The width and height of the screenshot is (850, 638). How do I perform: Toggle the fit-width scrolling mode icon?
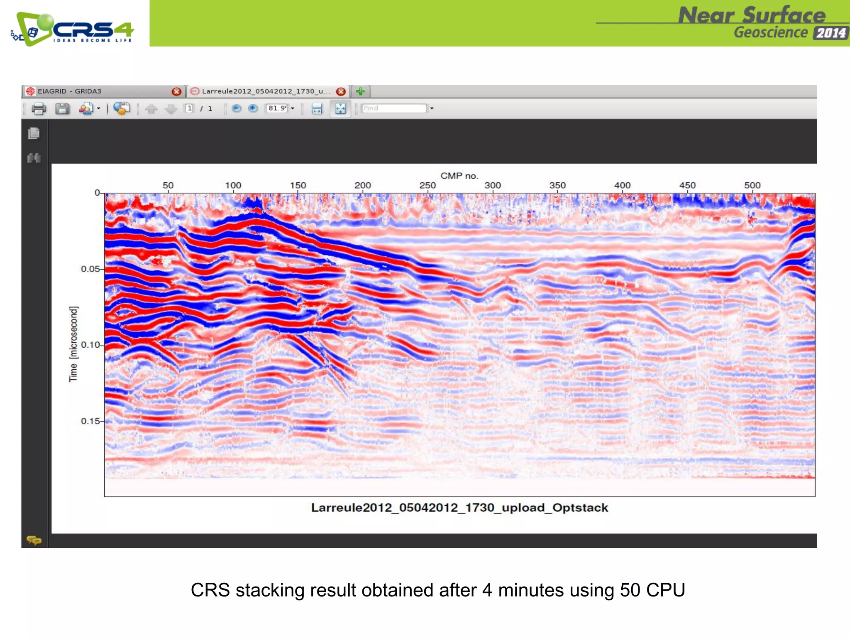[317, 109]
